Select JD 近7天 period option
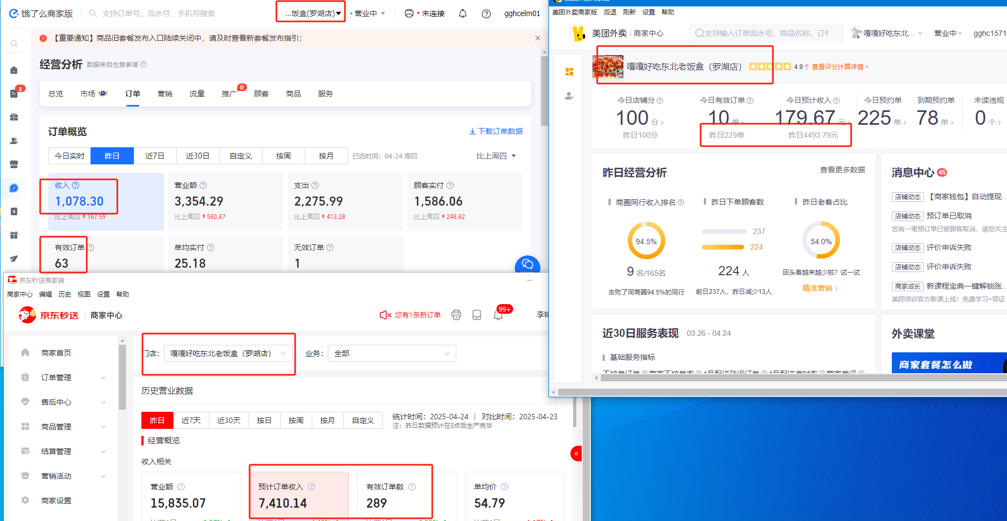 [x=191, y=420]
